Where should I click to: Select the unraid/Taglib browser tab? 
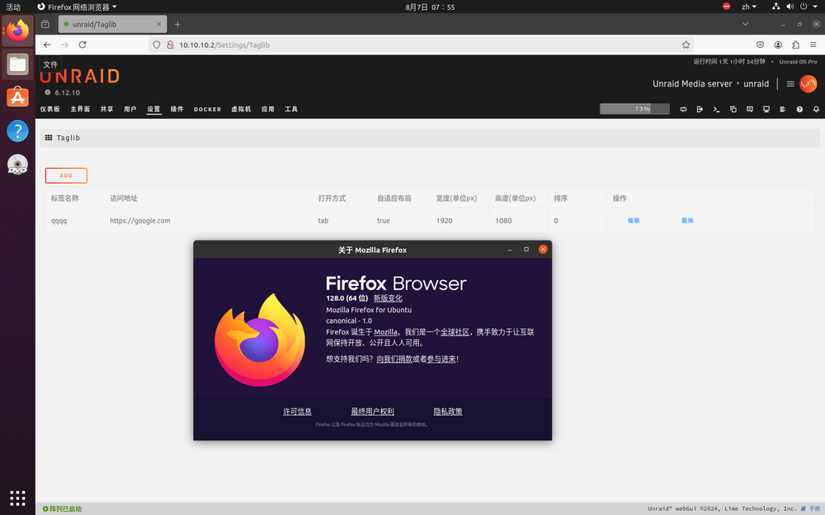pos(112,24)
